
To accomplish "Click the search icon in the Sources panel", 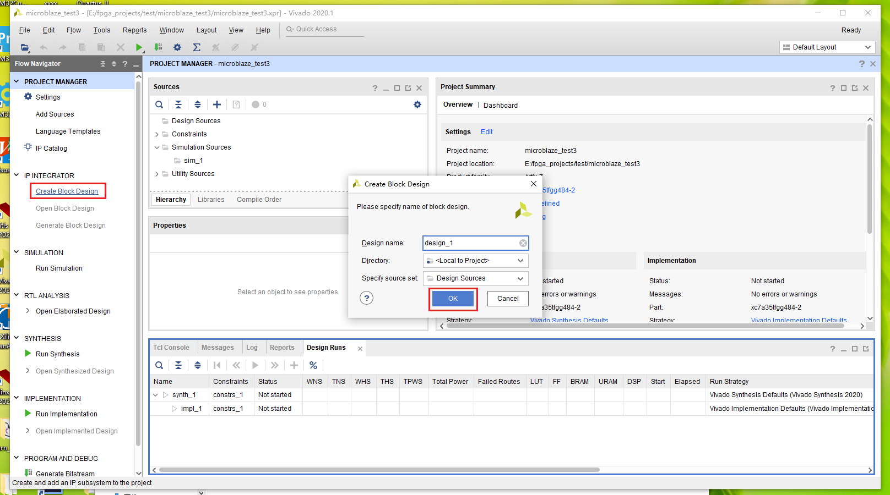I will (x=159, y=104).
